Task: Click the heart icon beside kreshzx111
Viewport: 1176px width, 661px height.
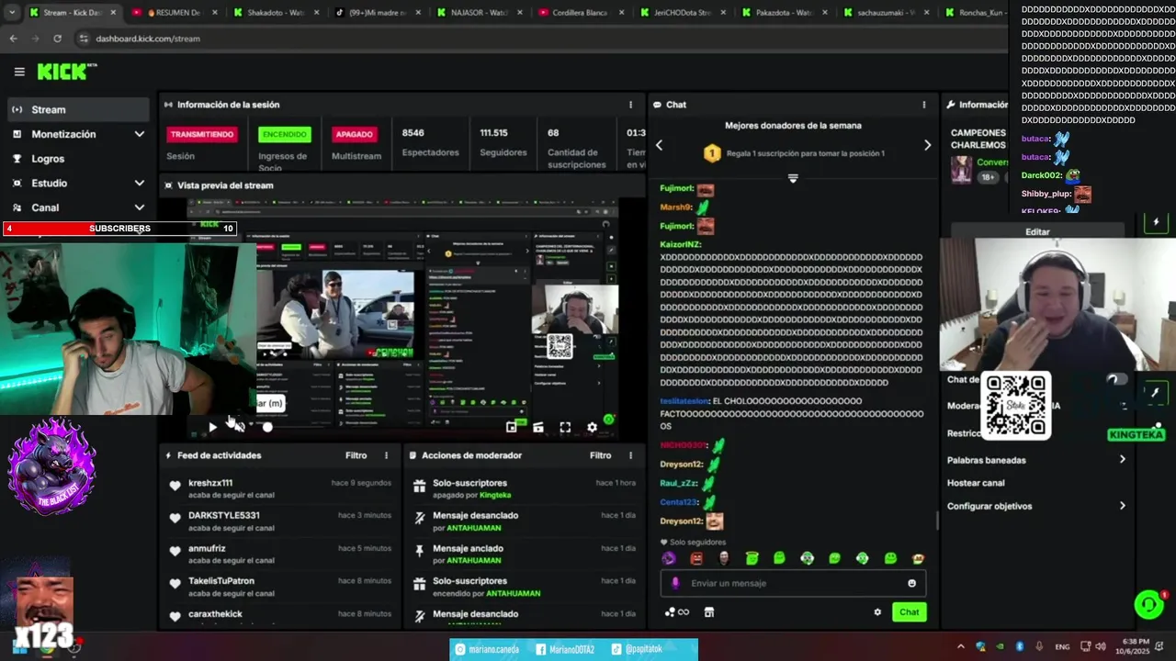Action: (x=175, y=487)
